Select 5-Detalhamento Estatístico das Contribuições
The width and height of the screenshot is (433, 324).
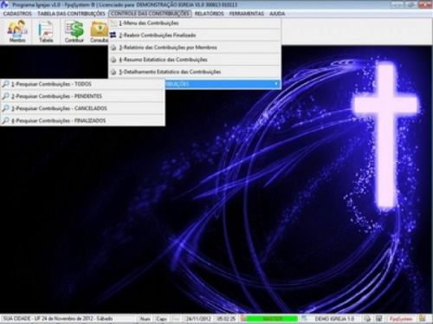[x=195, y=72]
